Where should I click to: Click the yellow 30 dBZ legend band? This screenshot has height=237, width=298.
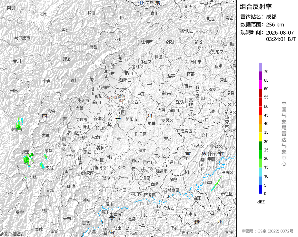(261, 137)
